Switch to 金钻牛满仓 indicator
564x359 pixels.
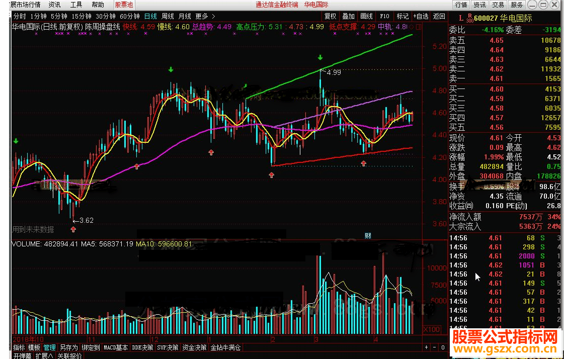click(225, 347)
